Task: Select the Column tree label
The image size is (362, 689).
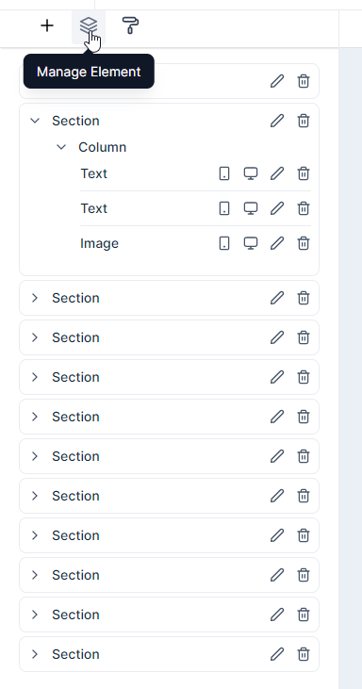Action: [x=103, y=147]
